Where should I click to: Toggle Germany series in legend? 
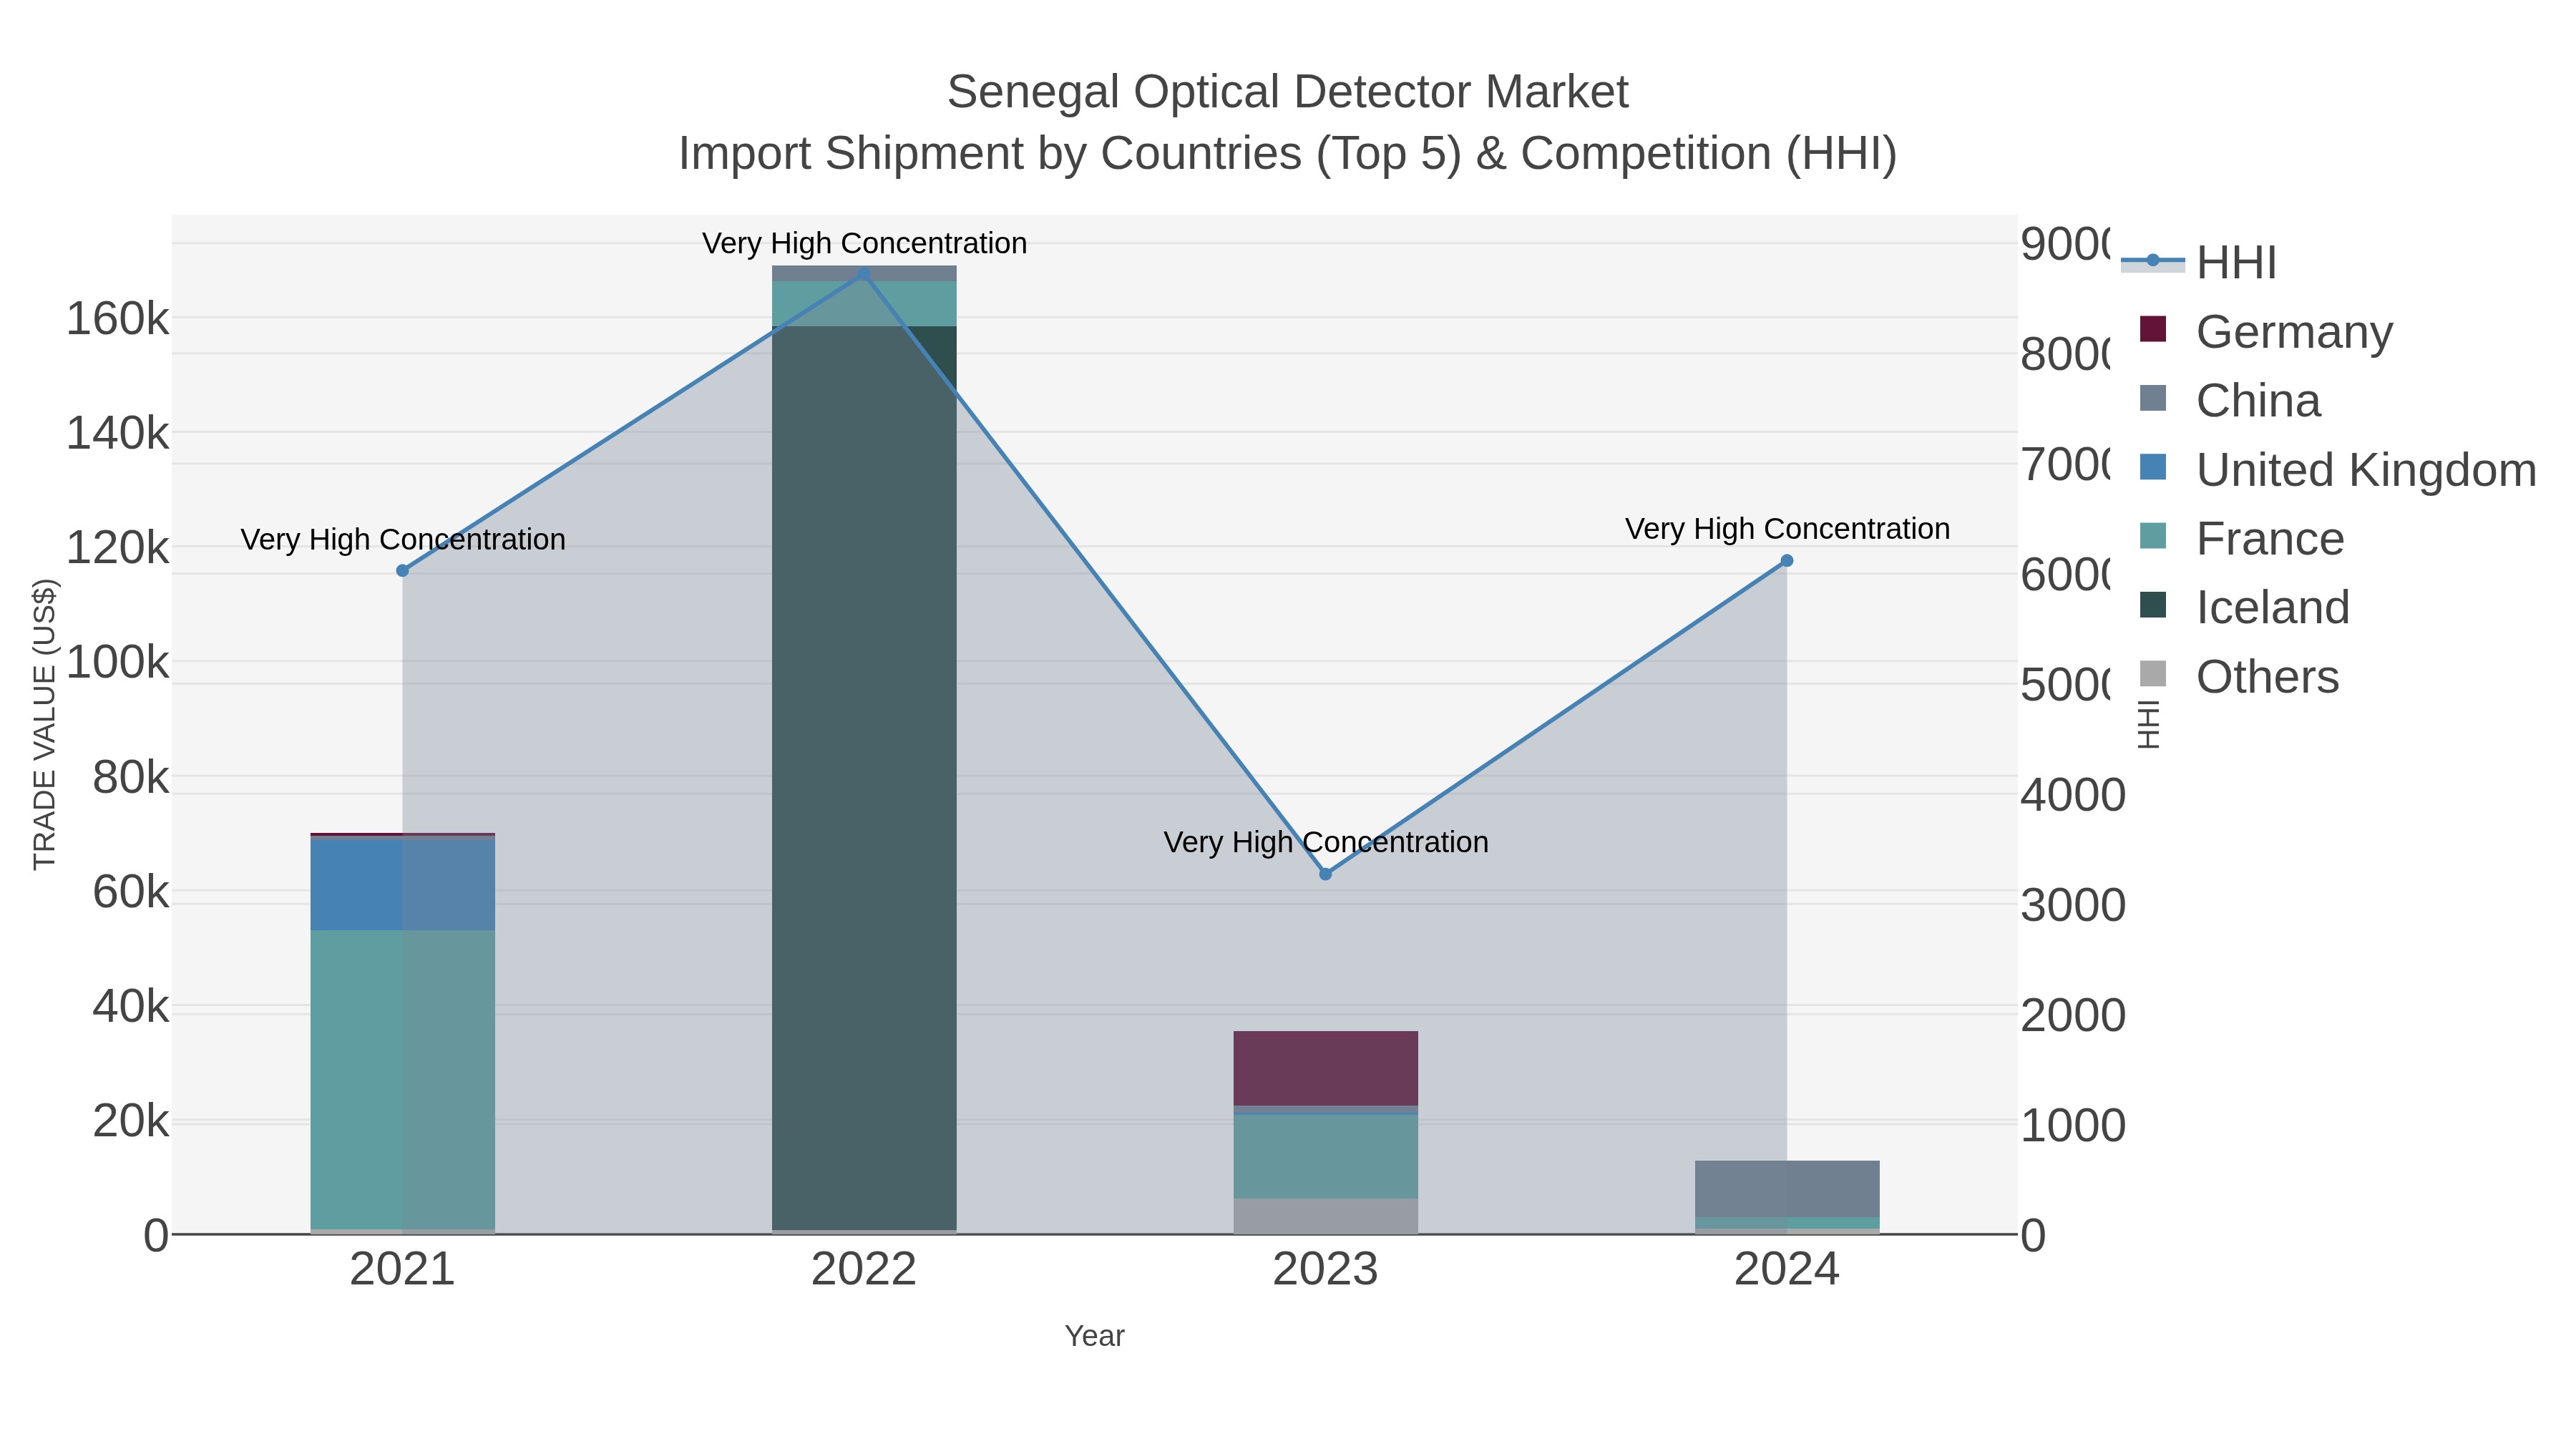[2266, 331]
